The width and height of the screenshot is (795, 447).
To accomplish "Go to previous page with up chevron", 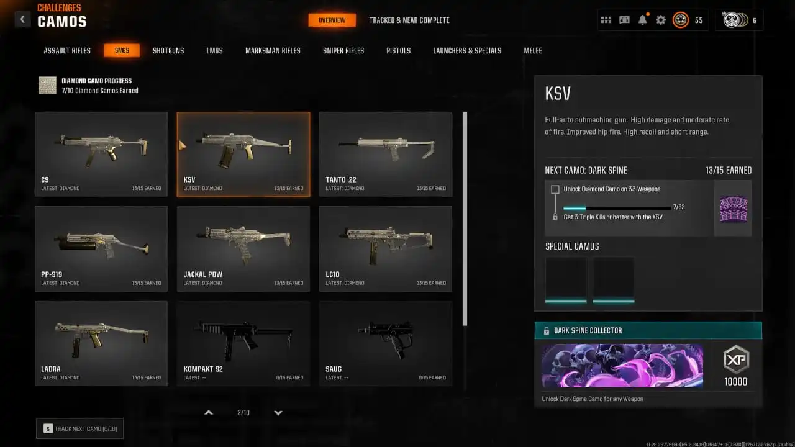I will point(209,413).
